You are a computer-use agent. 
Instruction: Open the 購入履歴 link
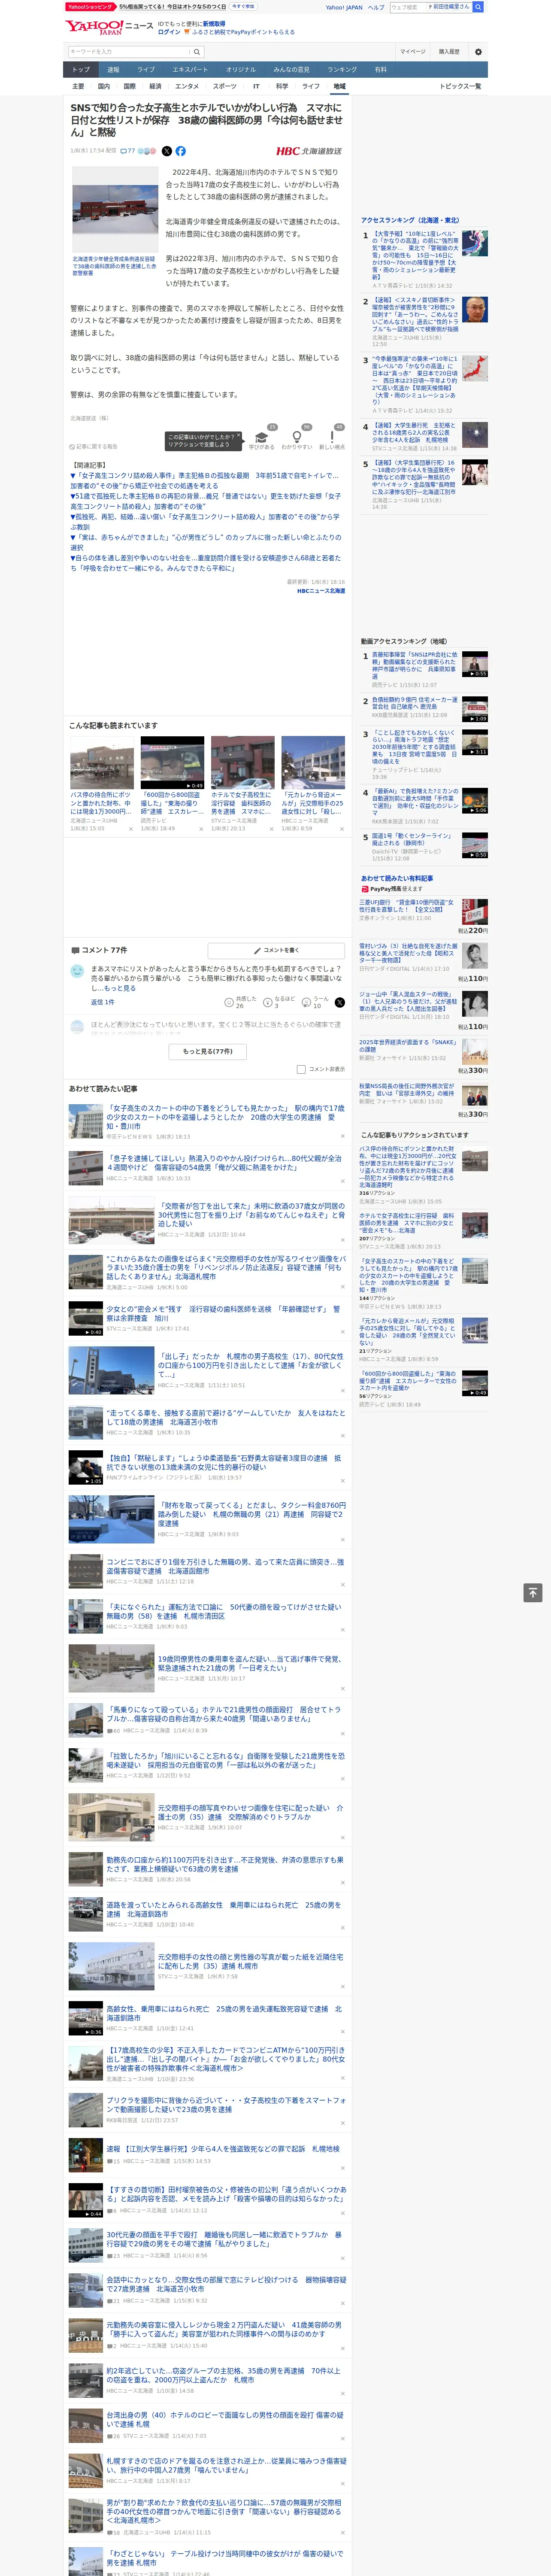pyautogui.click(x=449, y=51)
